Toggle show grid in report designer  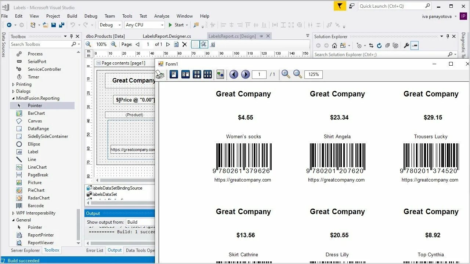click(x=195, y=44)
